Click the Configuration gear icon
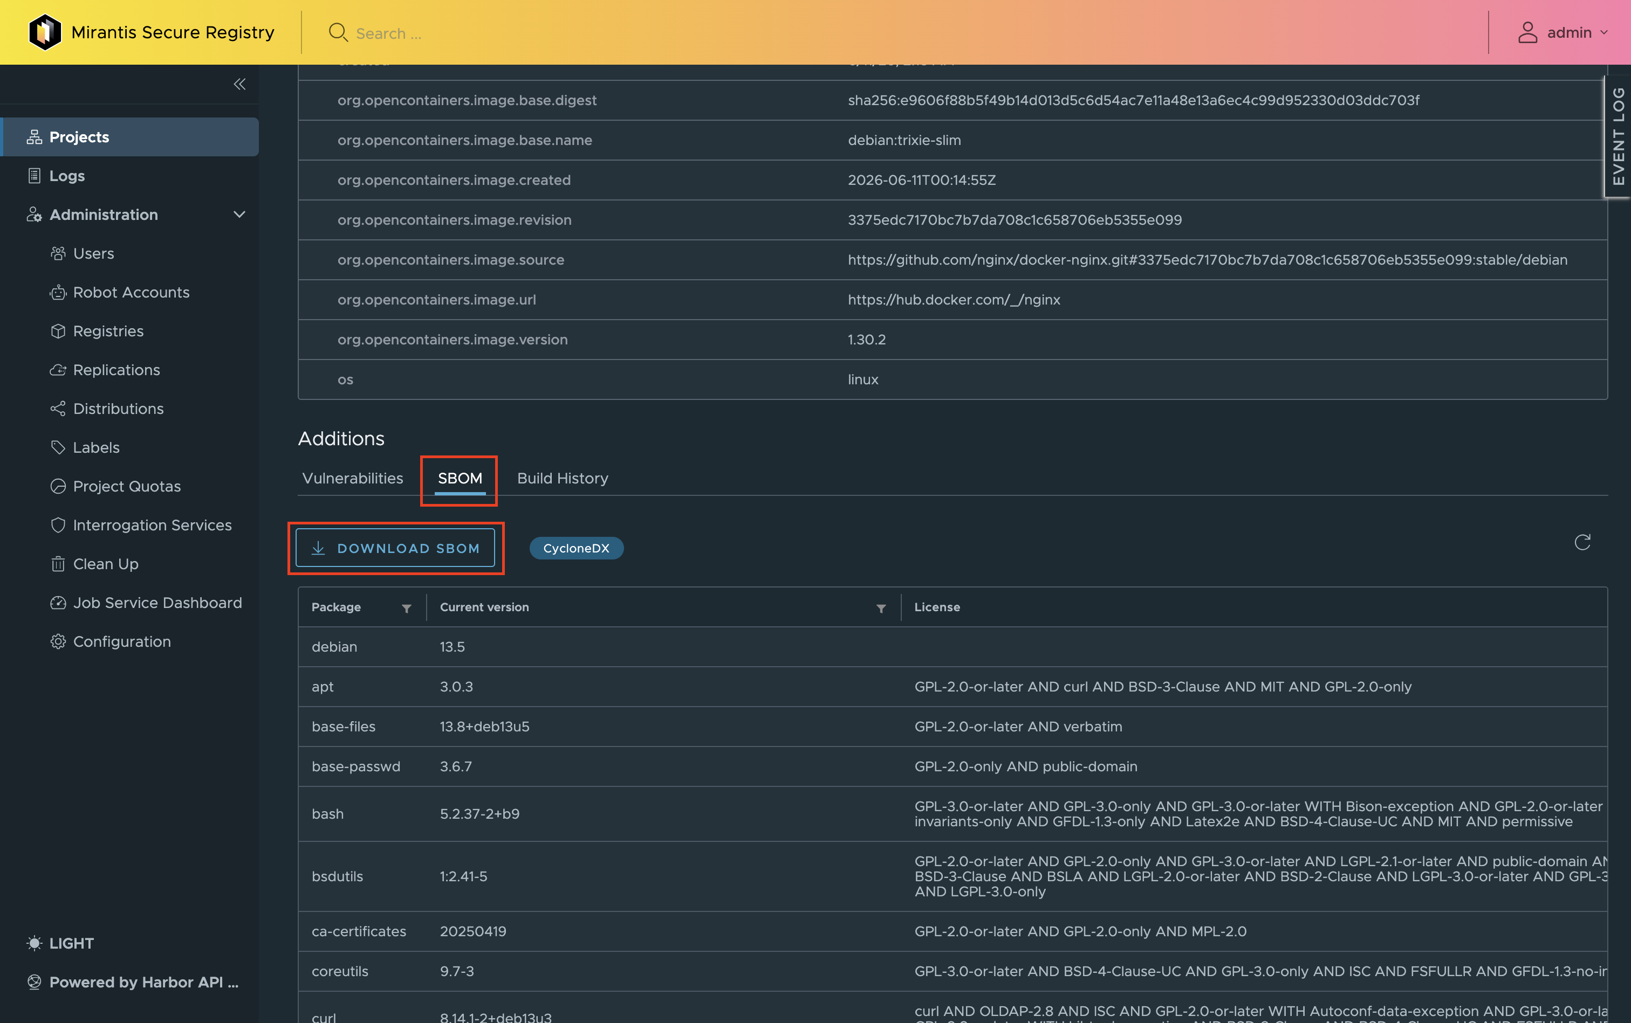Viewport: 1631px width, 1023px height. pyautogui.click(x=58, y=641)
